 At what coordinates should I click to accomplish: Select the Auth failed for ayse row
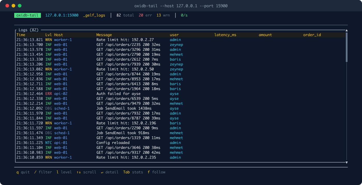180,94
